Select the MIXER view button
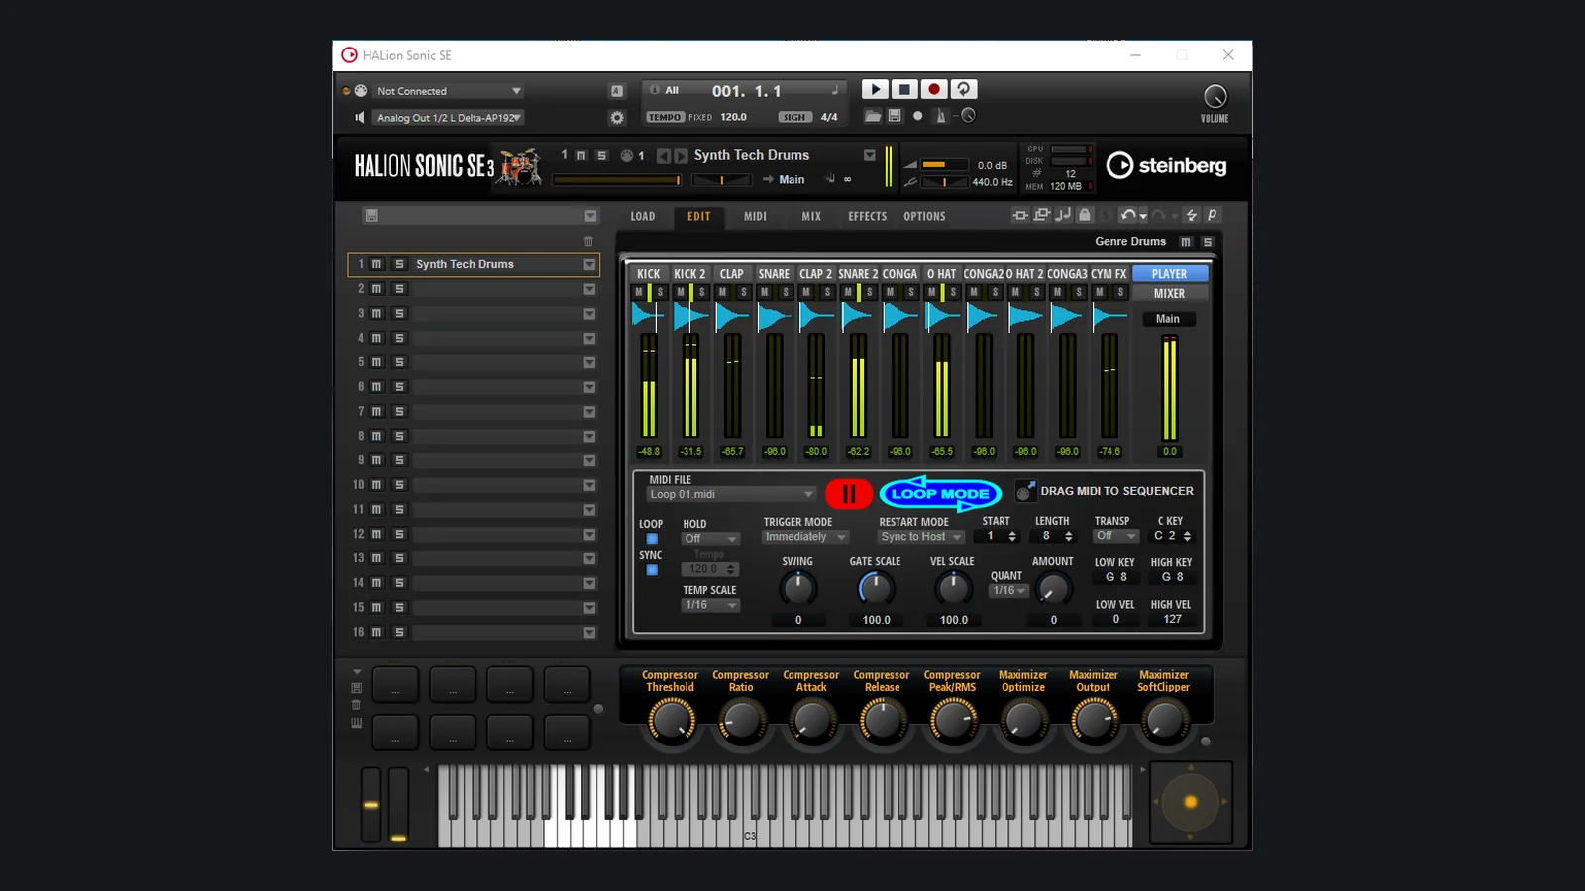 (1170, 293)
